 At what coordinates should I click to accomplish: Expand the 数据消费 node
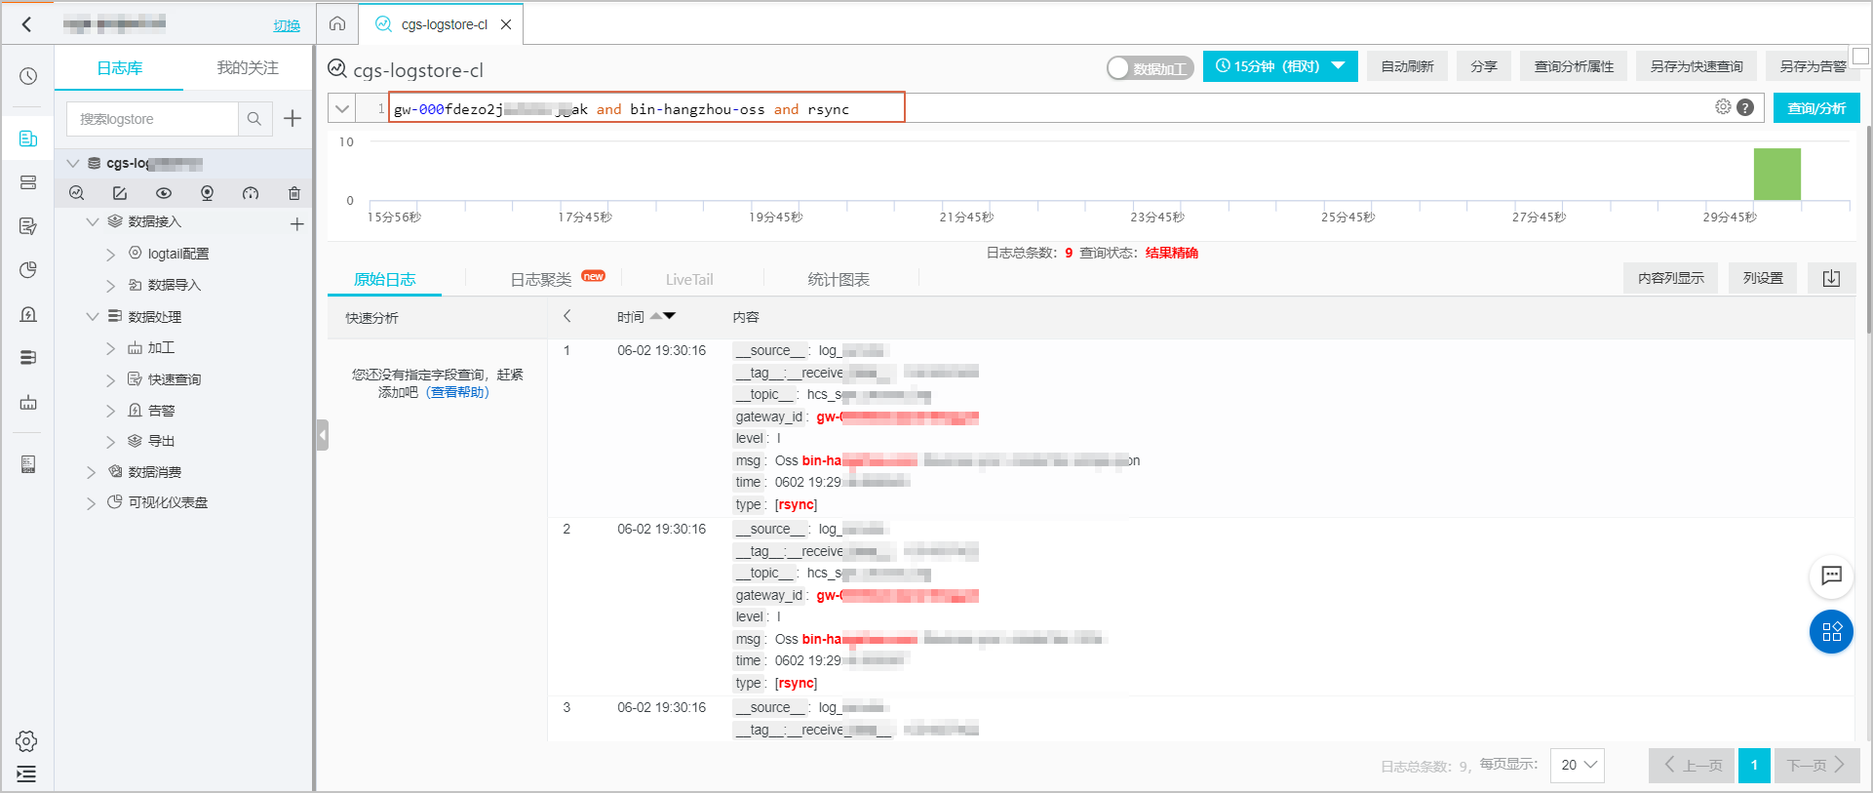tap(91, 472)
